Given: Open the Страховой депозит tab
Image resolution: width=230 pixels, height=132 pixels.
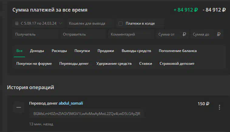Looking at the screenshot, I should tap(177, 64).
